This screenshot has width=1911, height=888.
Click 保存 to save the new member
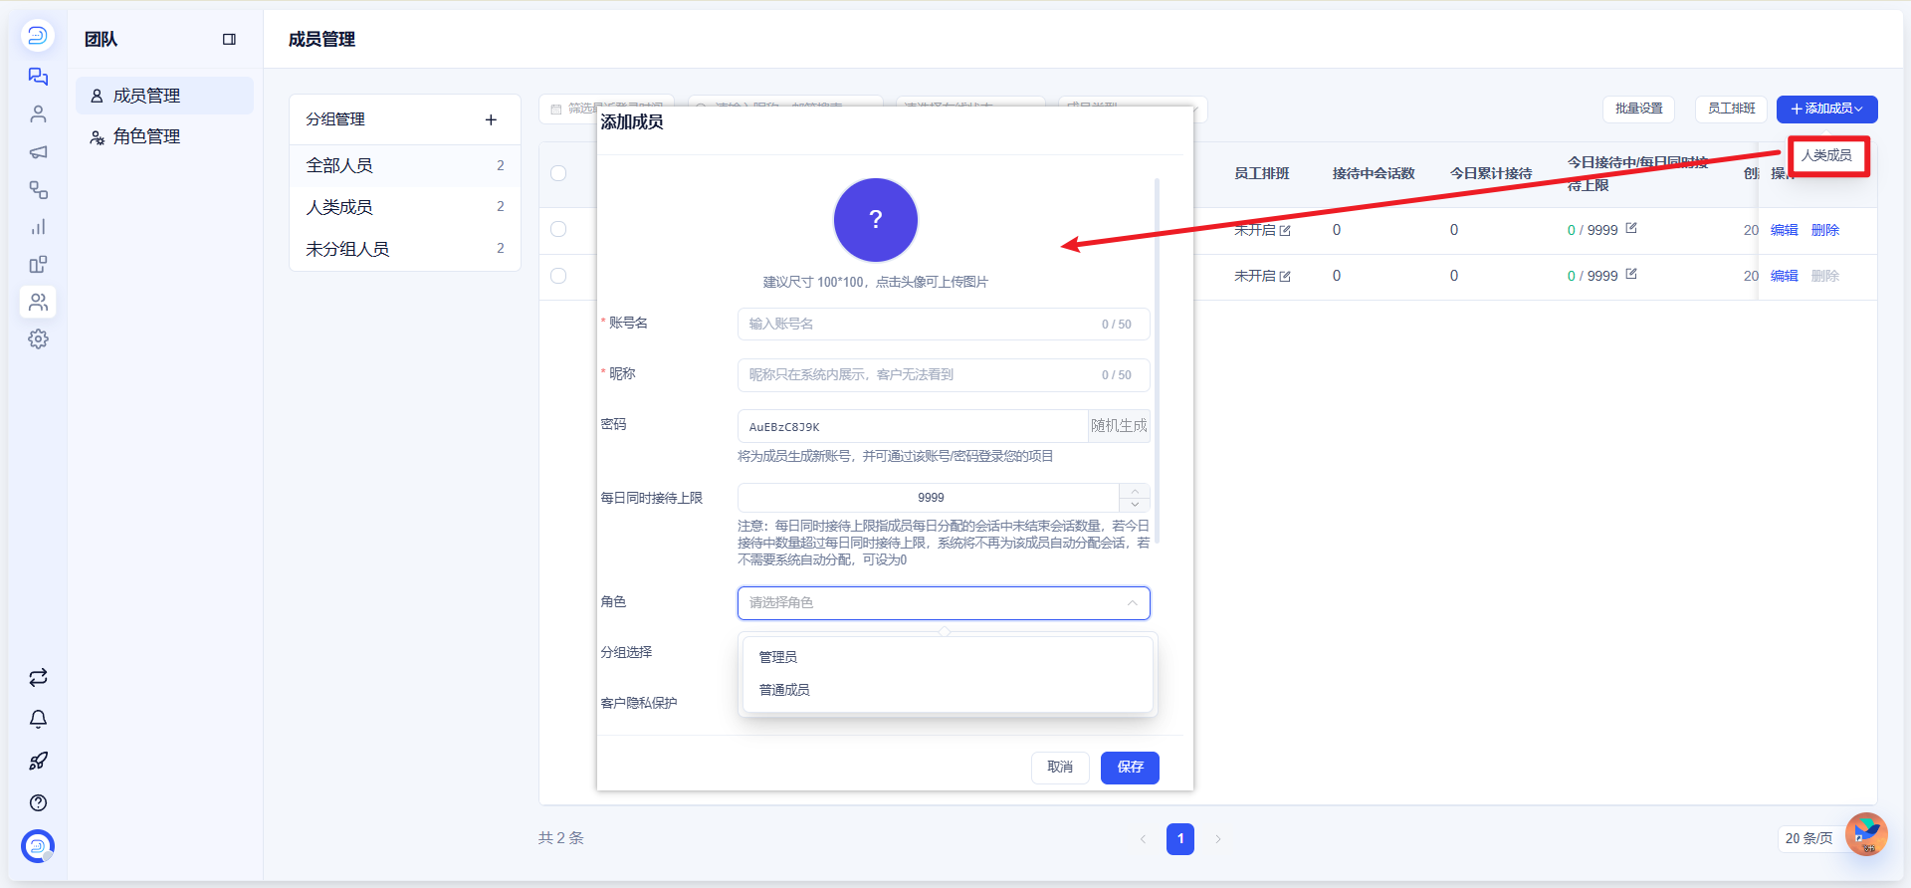[x=1130, y=768]
